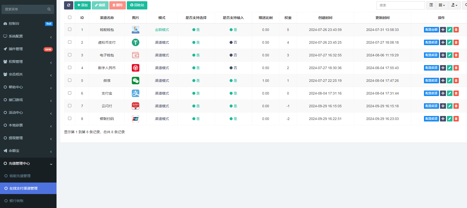Image resolution: width=467 pixels, height=208 pixels.
Task: Click the search magnifier in sidebar menu
Action: (x=49, y=9)
